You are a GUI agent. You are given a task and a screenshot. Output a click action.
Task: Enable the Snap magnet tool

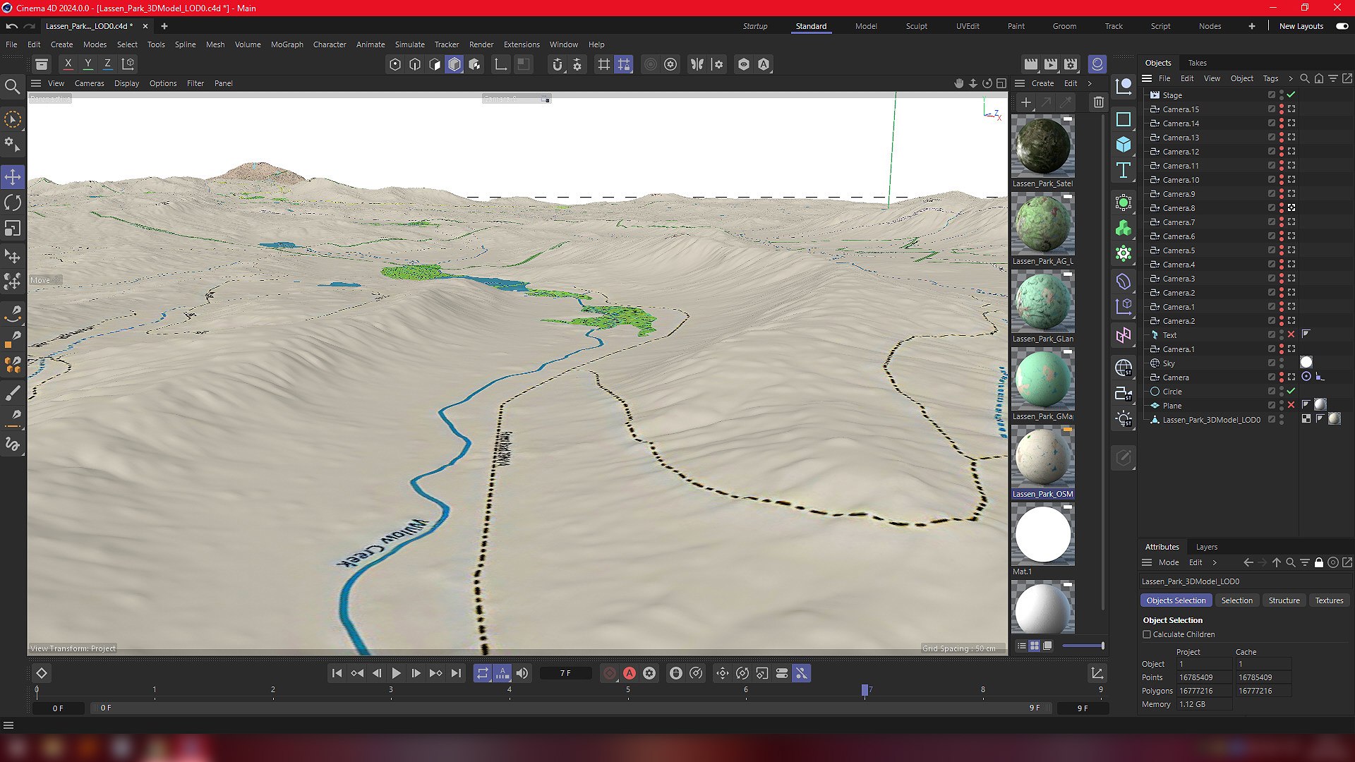coord(558,64)
